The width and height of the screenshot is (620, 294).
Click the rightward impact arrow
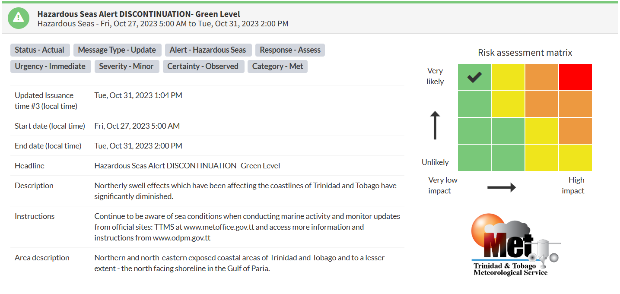pos(502,187)
